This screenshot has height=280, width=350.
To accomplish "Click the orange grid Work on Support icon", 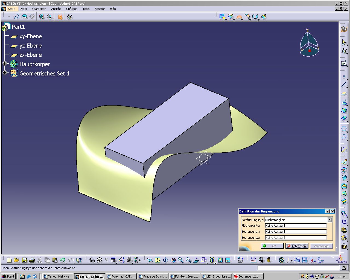I will pos(60,17).
